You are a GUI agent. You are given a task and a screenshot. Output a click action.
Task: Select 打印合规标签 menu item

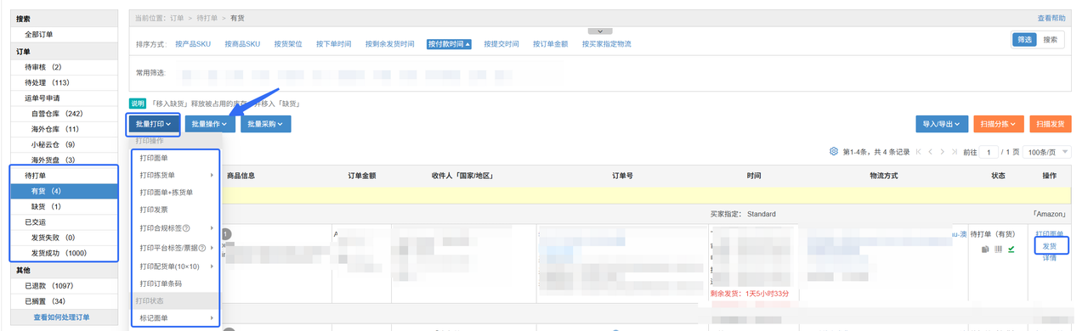coord(160,227)
